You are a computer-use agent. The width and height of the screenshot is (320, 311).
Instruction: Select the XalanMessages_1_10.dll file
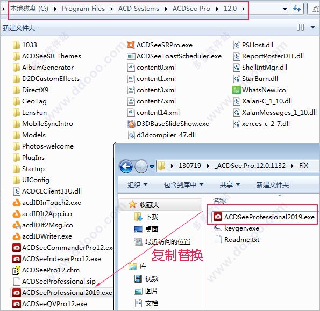click(275, 113)
